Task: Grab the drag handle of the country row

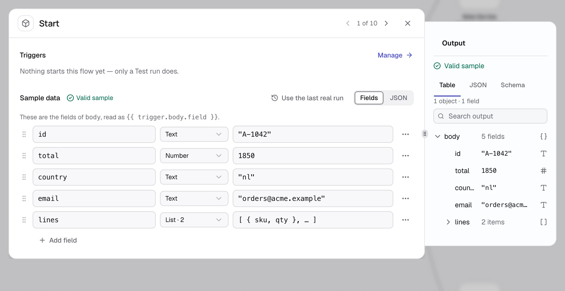Action: (x=24, y=177)
